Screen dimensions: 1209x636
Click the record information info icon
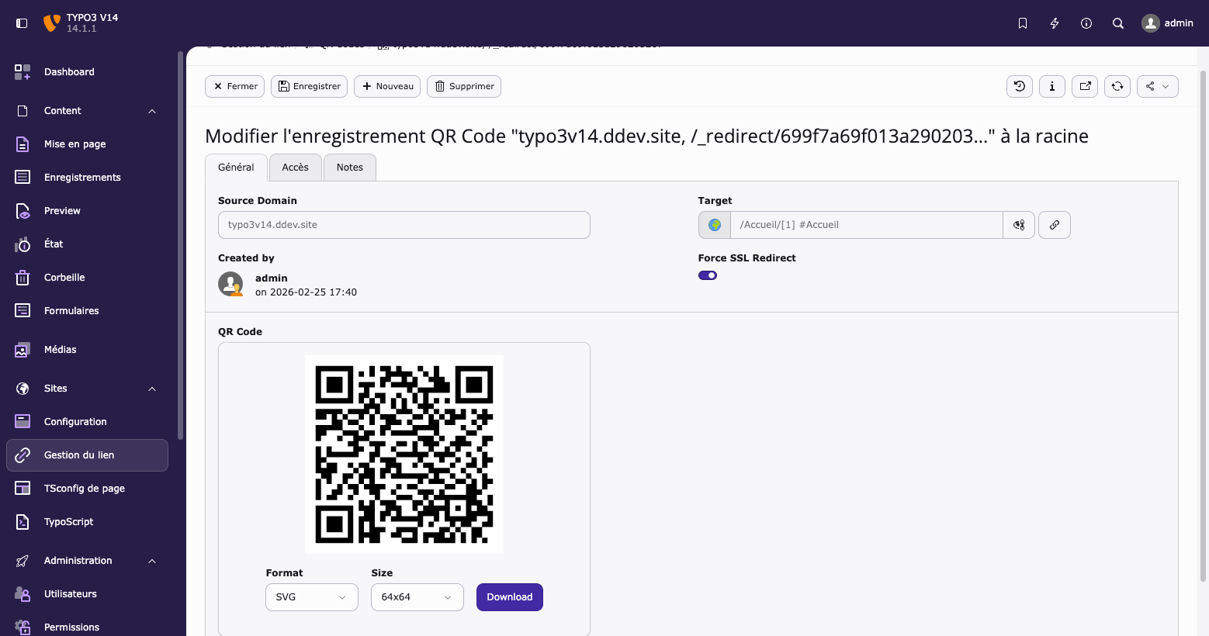click(x=1051, y=86)
